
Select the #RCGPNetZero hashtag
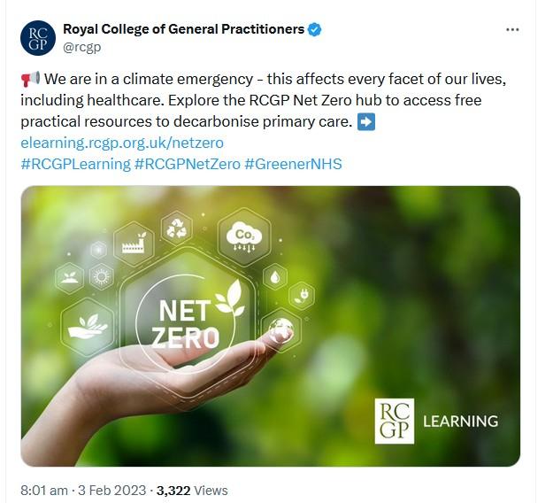[x=187, y=164]
